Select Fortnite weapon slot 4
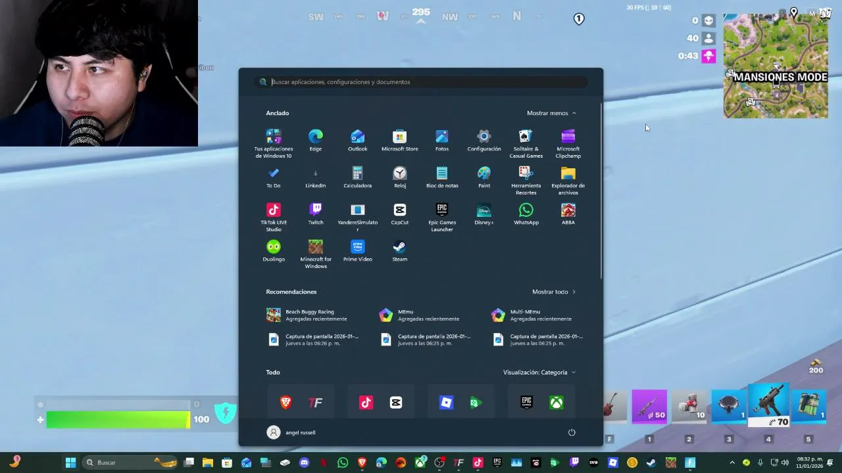842x473 pixels. tap(768, 406)
